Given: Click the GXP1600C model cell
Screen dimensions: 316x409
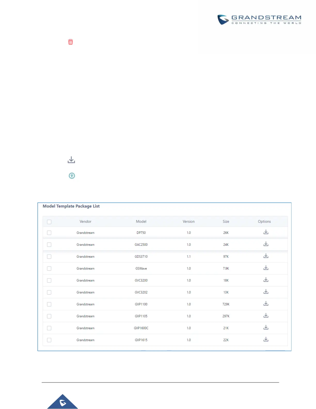Looking at the screenshot, I should [141, 328].
